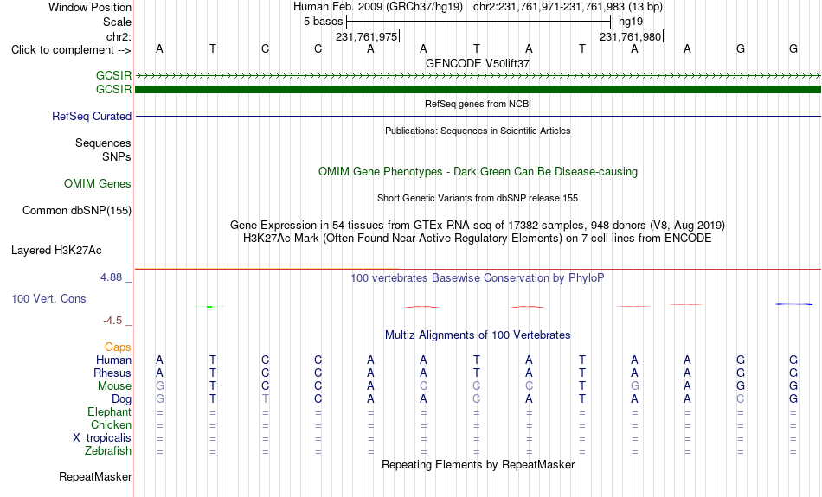Open Publications: Sequences in Scientific Articles
Screen dimensions: 822x497
478,131
